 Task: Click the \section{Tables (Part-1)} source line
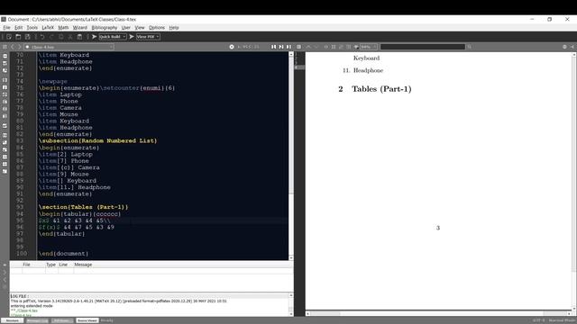84,207
